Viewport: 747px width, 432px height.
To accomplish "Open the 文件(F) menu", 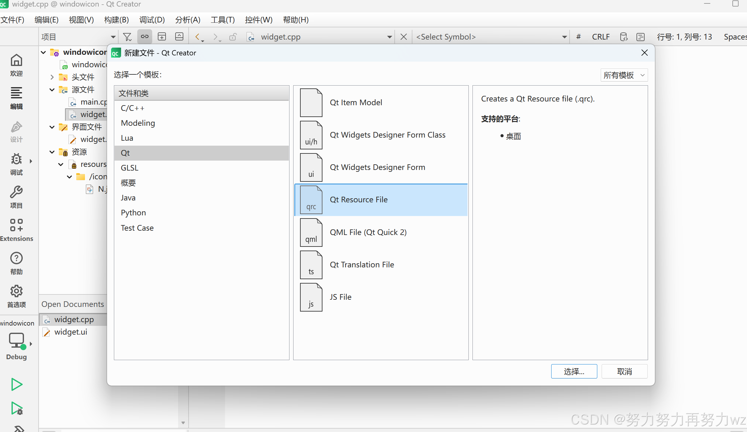I will (12, 20).
